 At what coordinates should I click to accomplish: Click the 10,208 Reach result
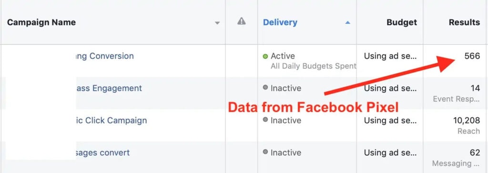click(466, 121)
